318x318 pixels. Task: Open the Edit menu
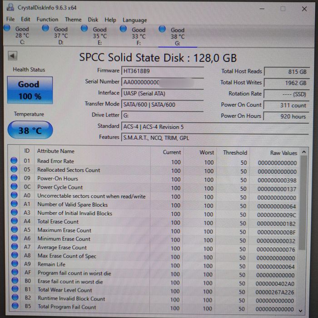pyautogui.click(x=25, y=19)
